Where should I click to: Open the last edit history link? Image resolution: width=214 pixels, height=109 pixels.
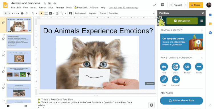[123, 8]
